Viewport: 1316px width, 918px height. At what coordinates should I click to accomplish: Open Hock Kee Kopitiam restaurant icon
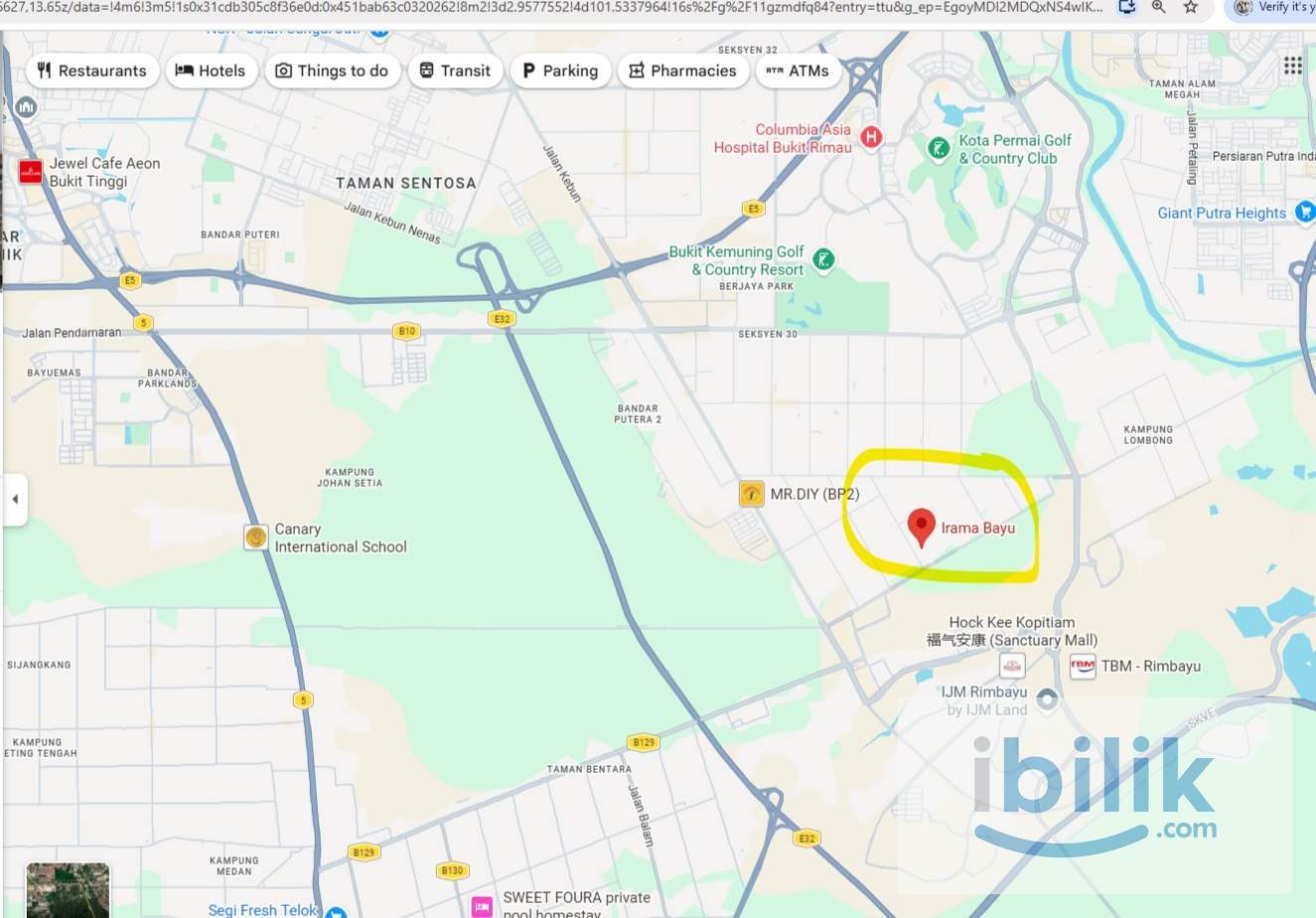(x=1011, y=666)
